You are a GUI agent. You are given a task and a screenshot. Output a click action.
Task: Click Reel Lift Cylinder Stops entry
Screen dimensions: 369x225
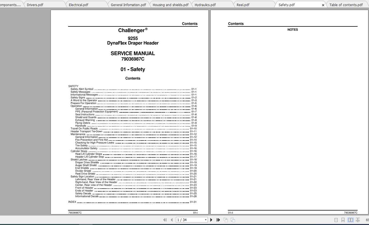coord(136,154)
